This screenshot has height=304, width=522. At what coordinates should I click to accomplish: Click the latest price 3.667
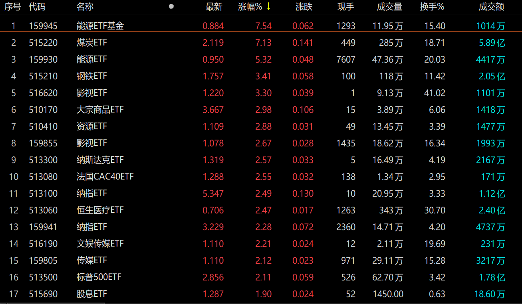[213, 110]
